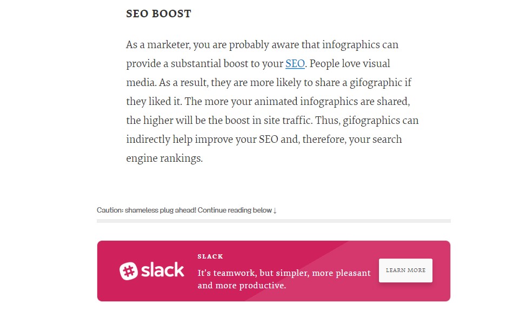Click the gray divider bar above the ad
This screenshot has width=526, height=317.
[x=274, y=221]
